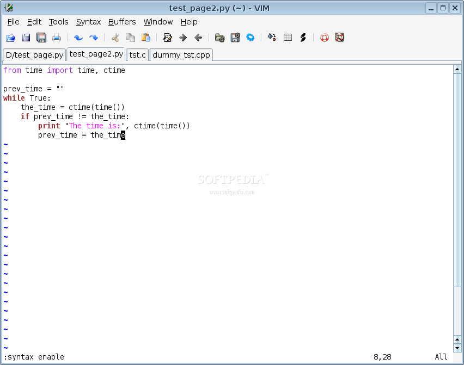The image size is (464, 365).
Task: Open the Tools menu
Action: [x=59, y=22]
